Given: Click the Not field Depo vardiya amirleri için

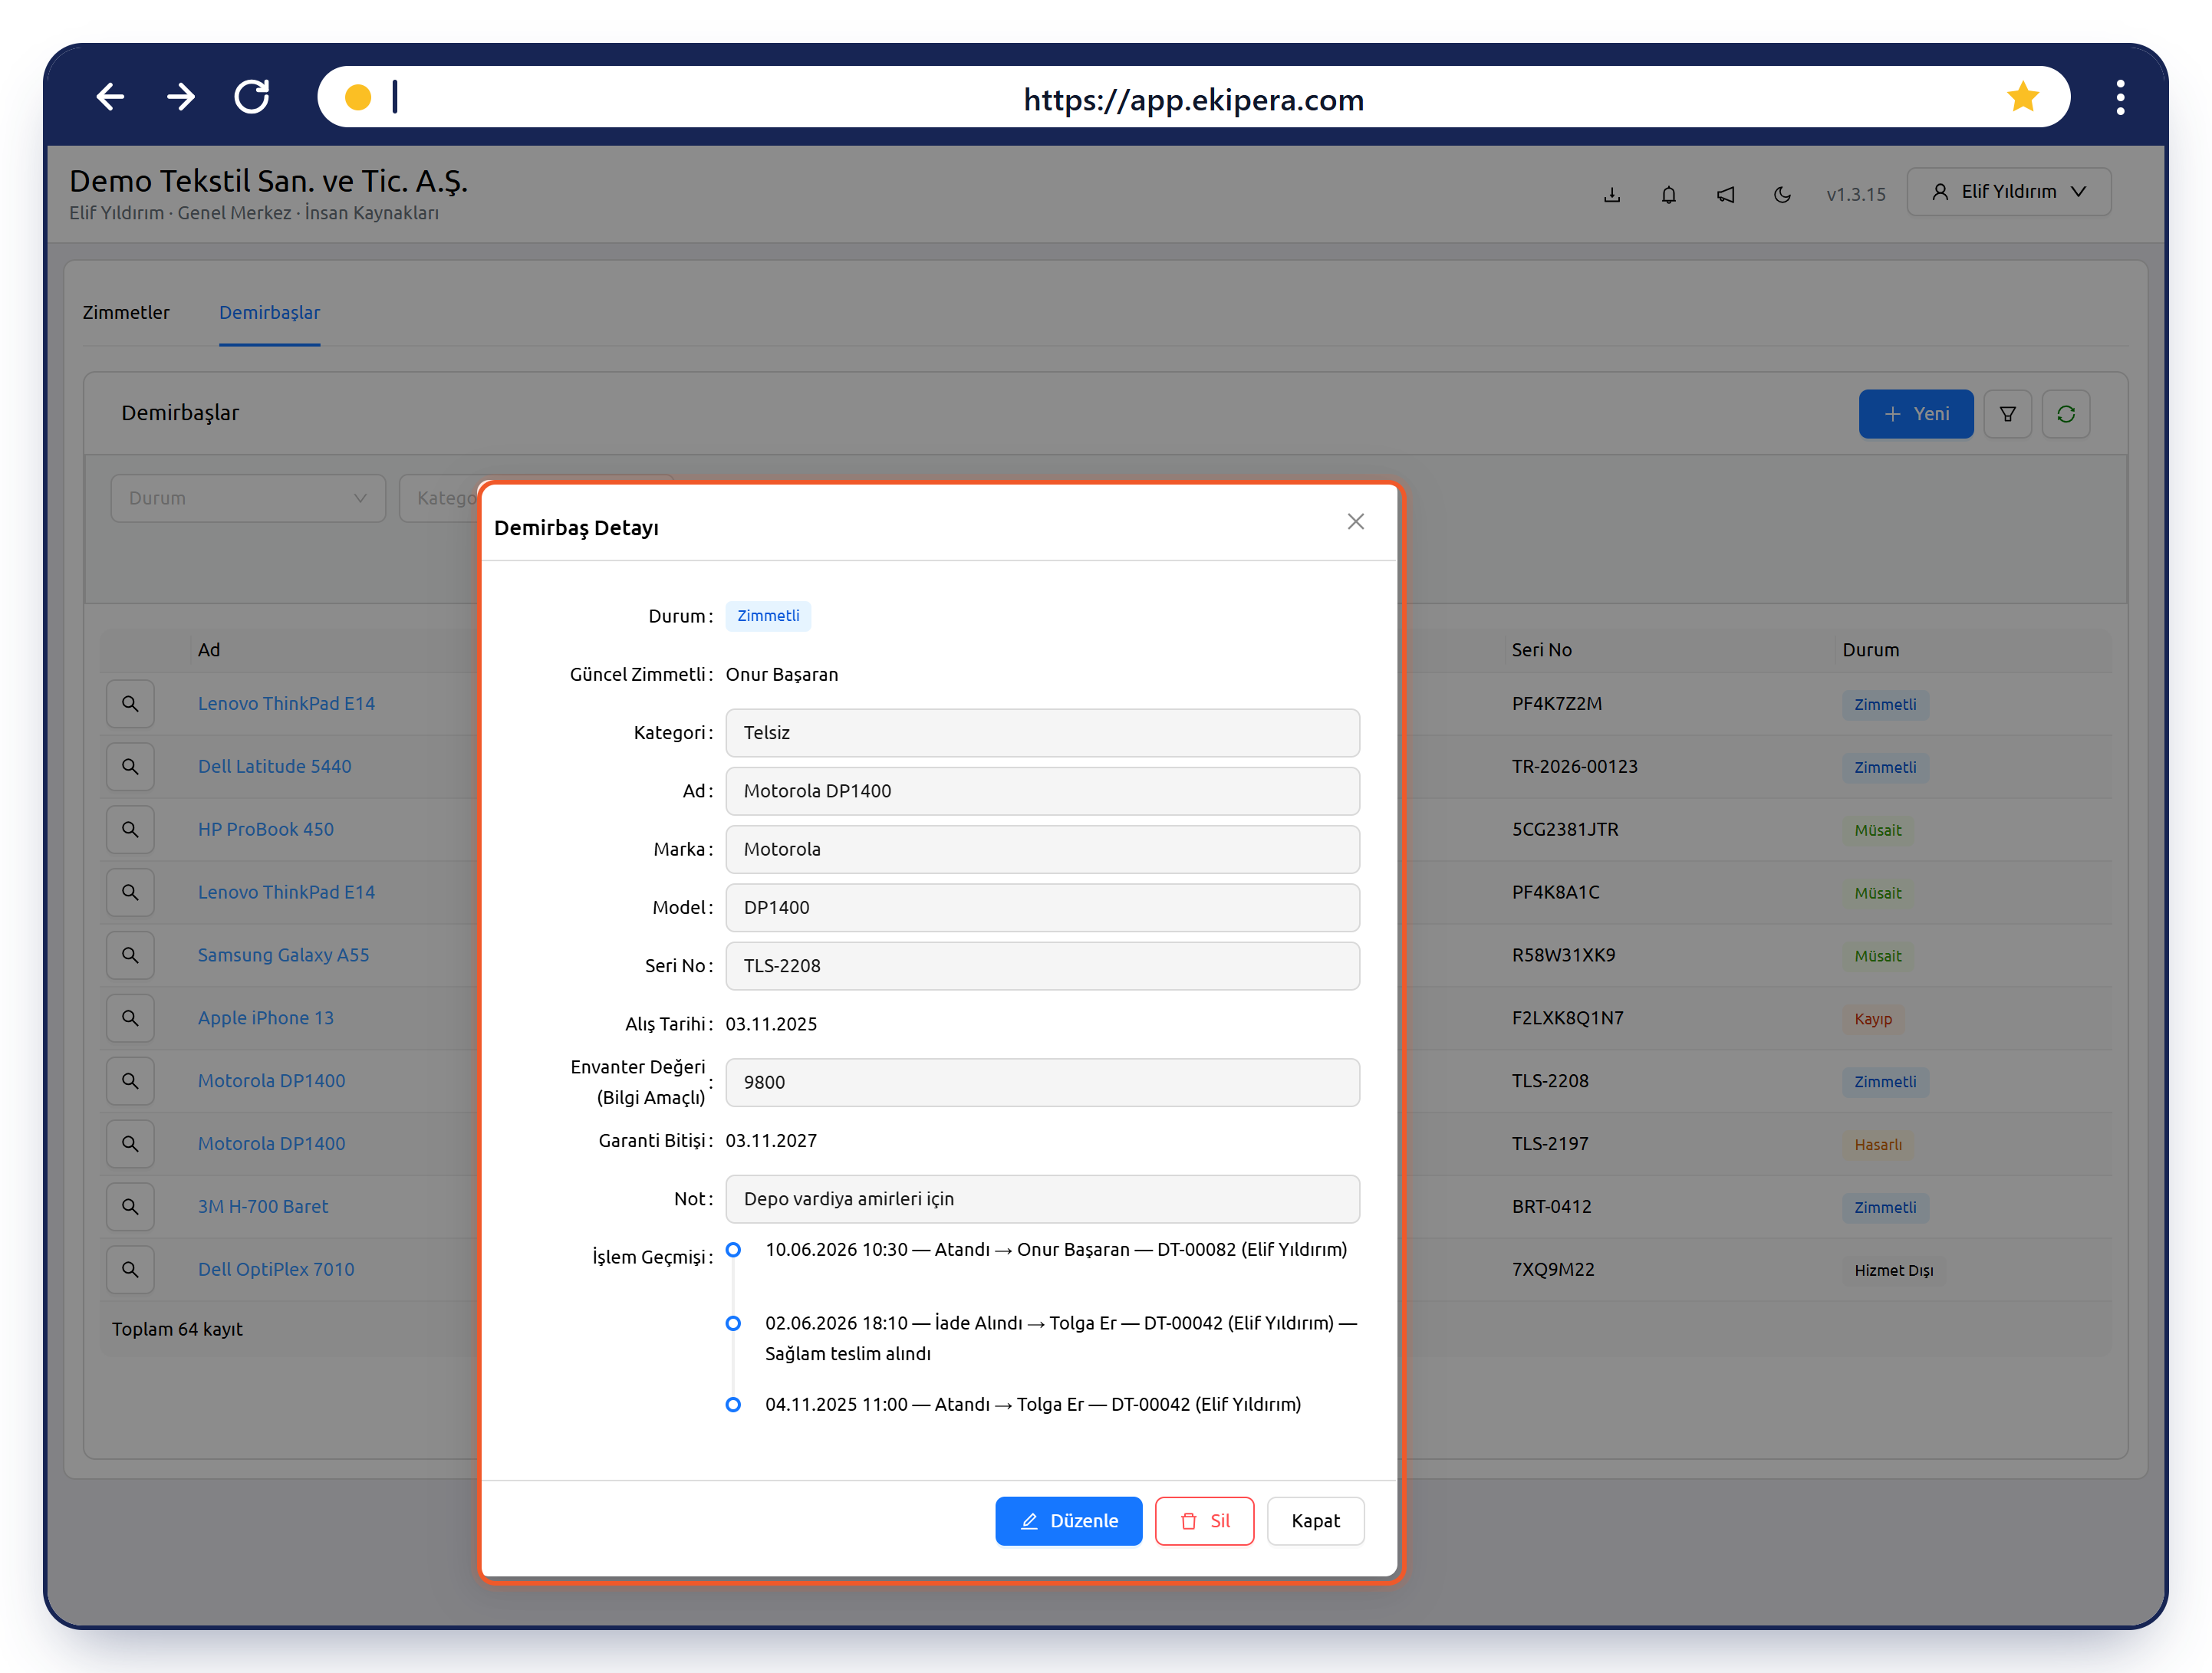Looking at the screenshot, I should [1042, 1199].
